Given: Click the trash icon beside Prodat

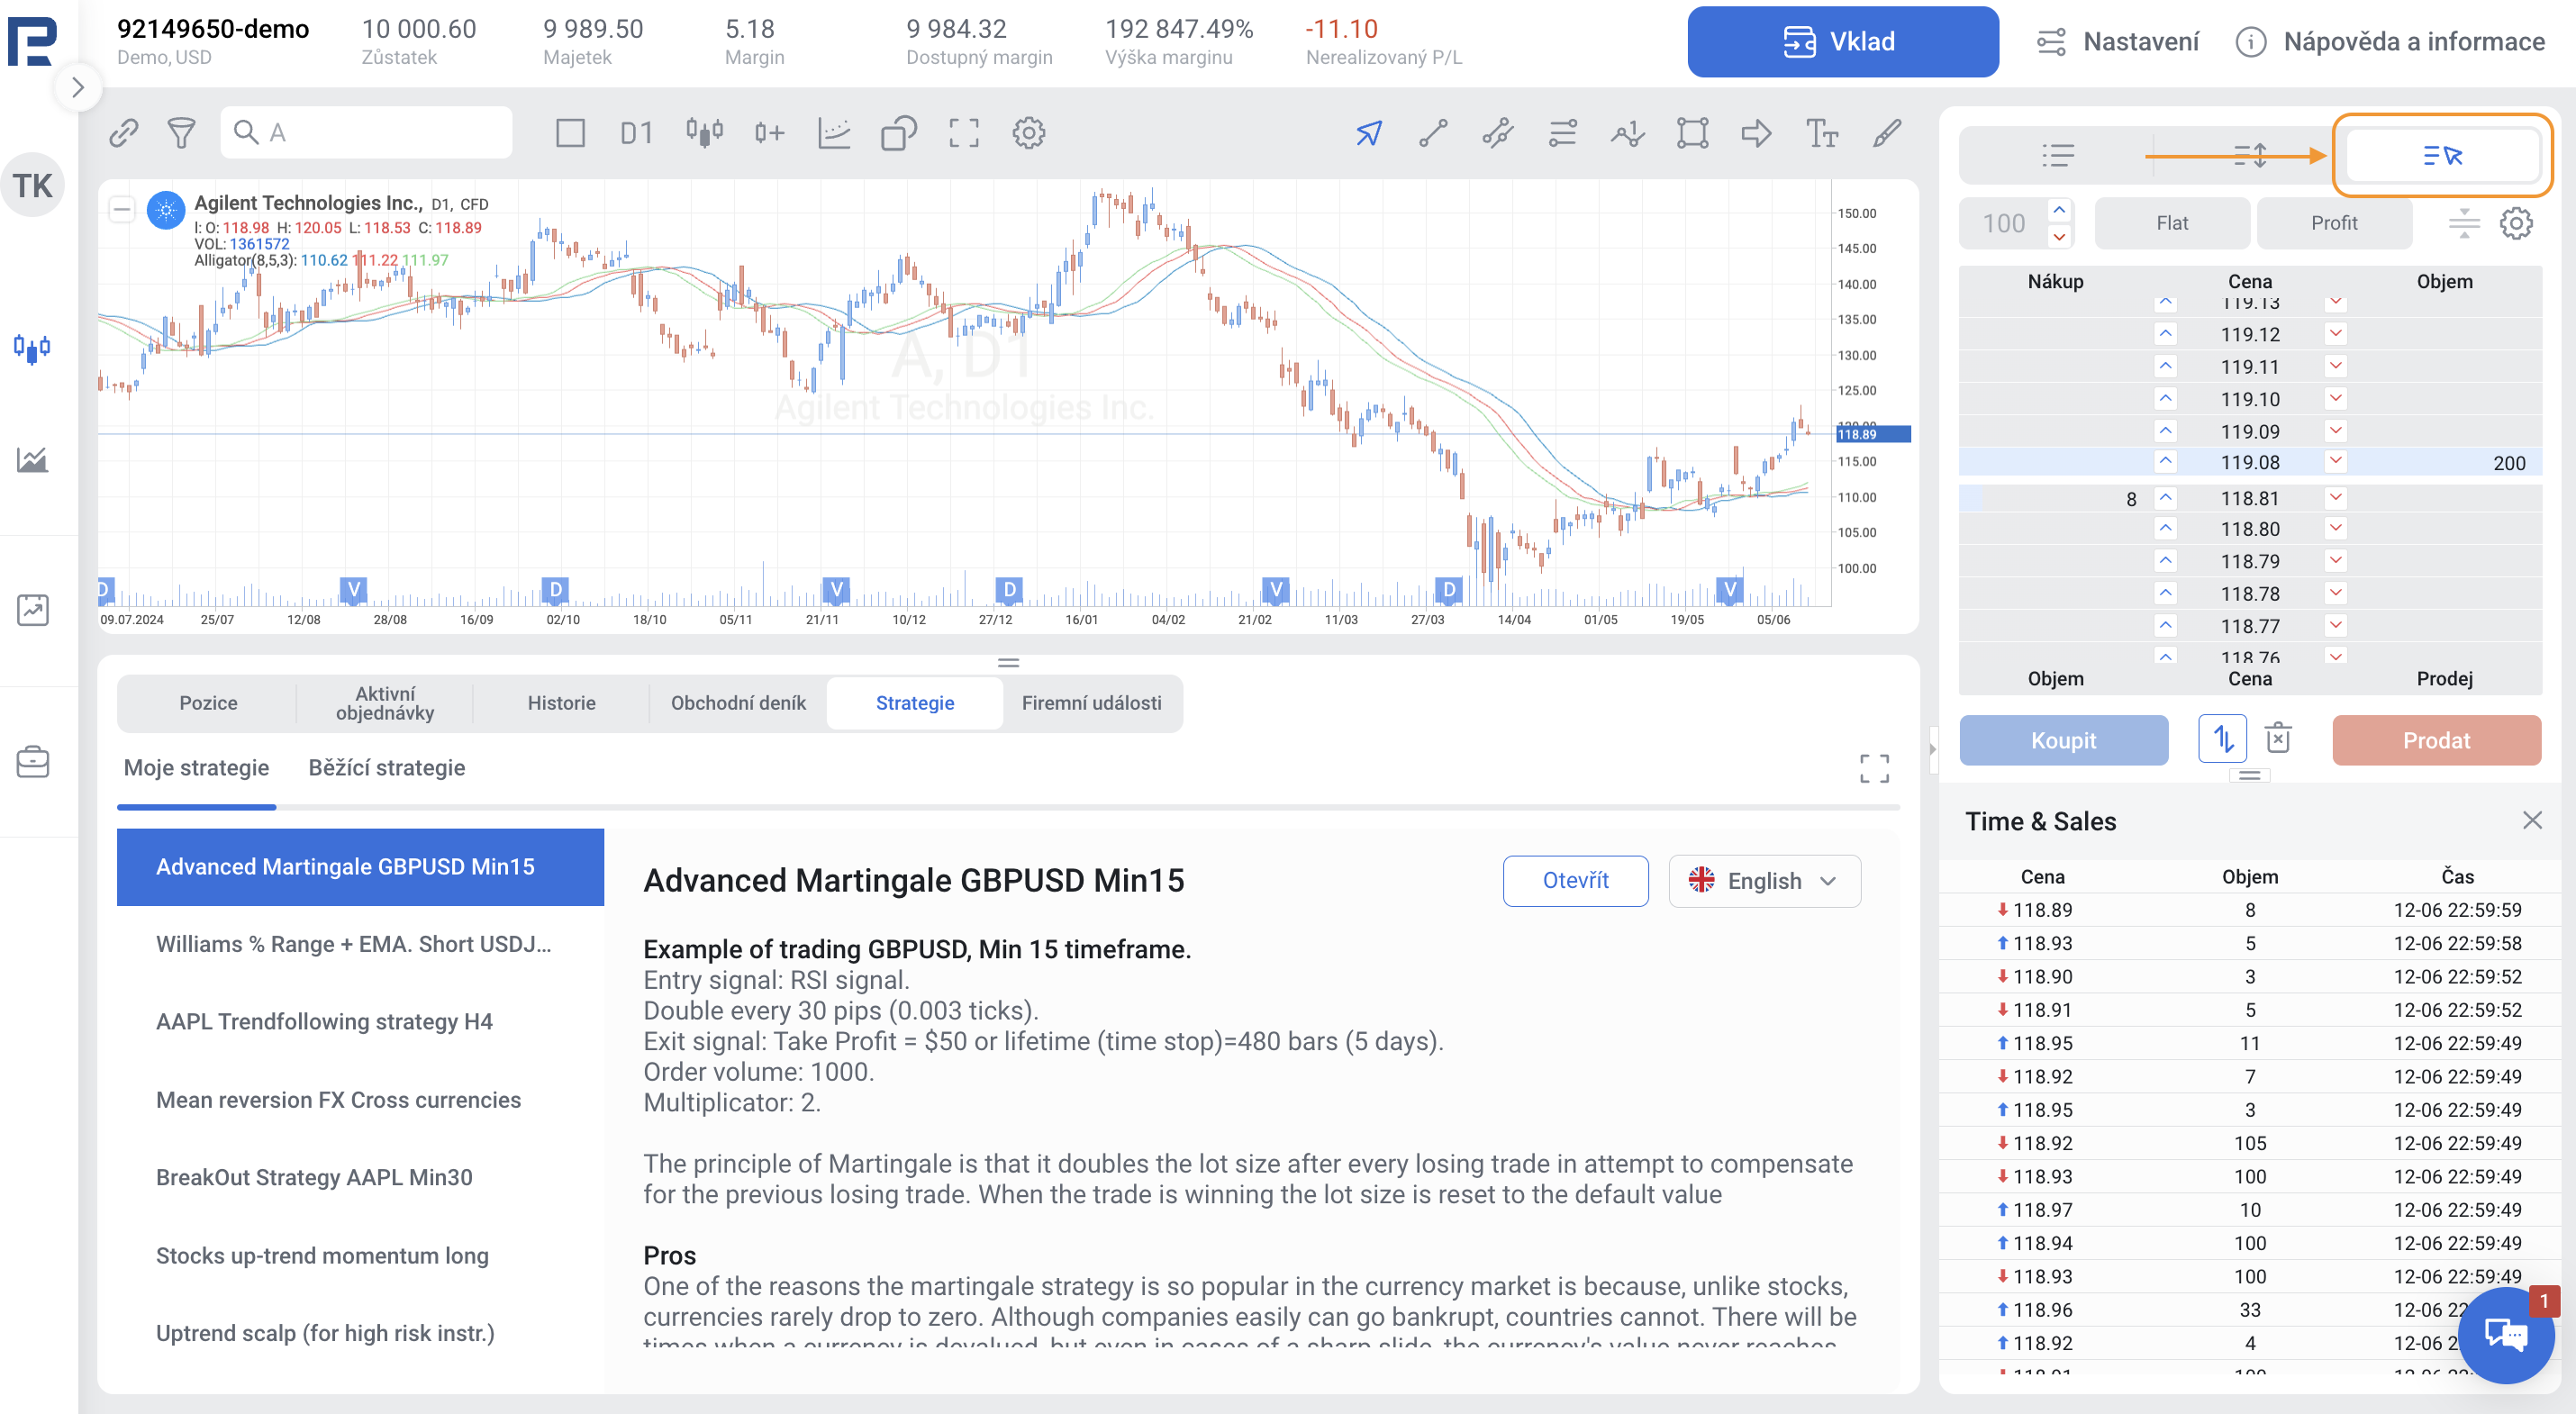Looking at the screenshot, I should (2278, 739).
